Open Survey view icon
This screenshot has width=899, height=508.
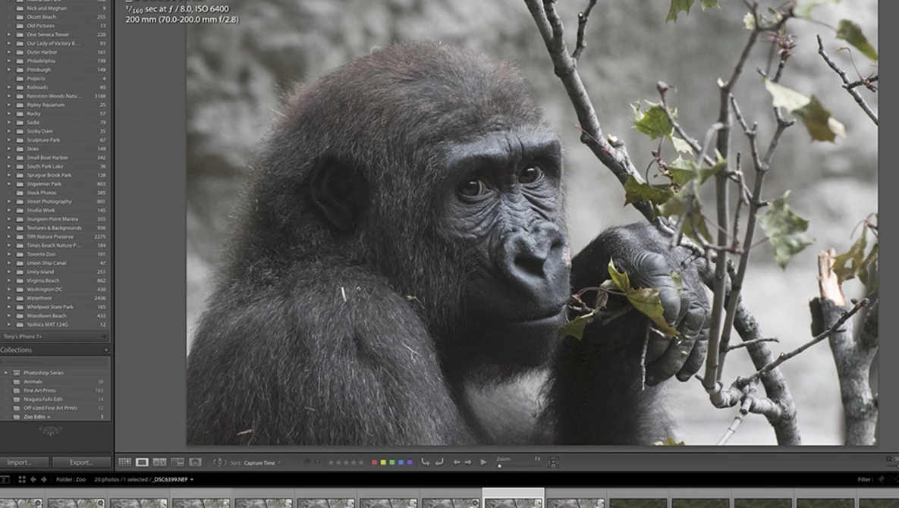[178, 463]
